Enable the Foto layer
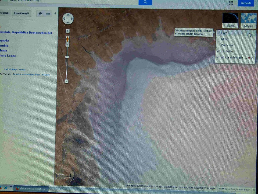The image size is (258, 194). click(x=224, y=33)
